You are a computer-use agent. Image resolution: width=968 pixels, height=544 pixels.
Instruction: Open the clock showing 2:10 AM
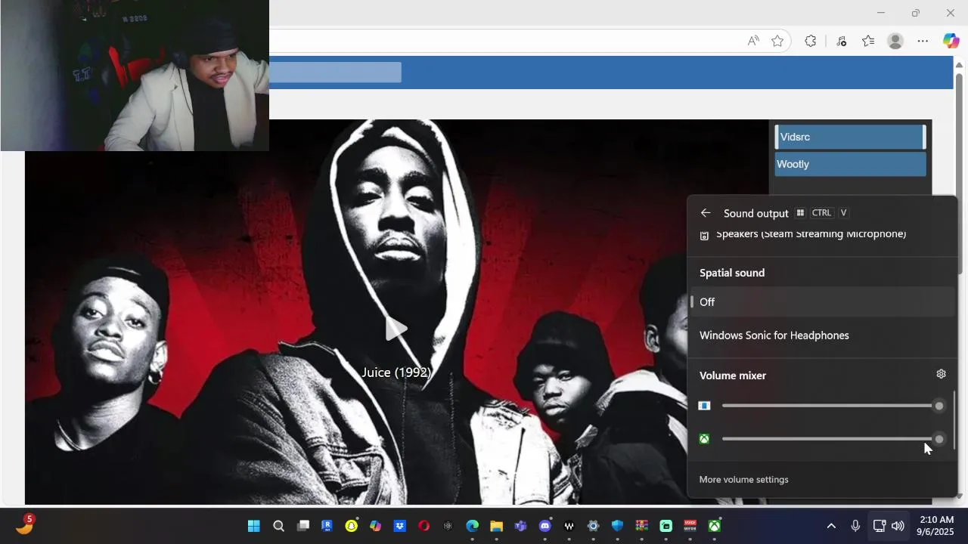(x=936, y=526)
